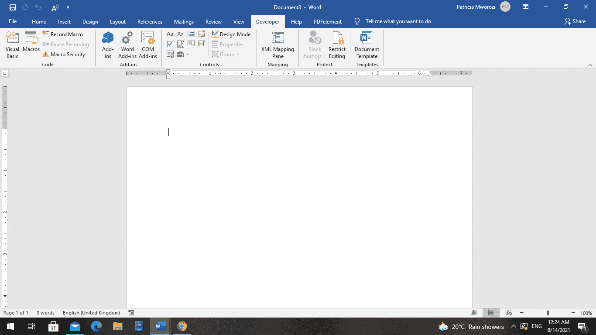596x335 pixels.
Task: Switch to Read Mode view
Action: 474,312
